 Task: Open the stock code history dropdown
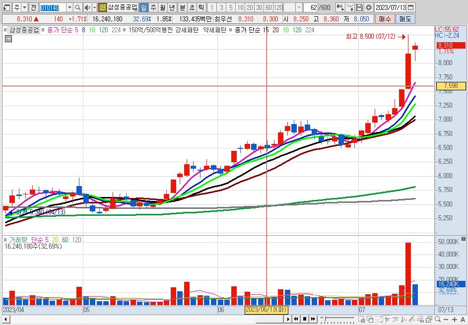69,7
